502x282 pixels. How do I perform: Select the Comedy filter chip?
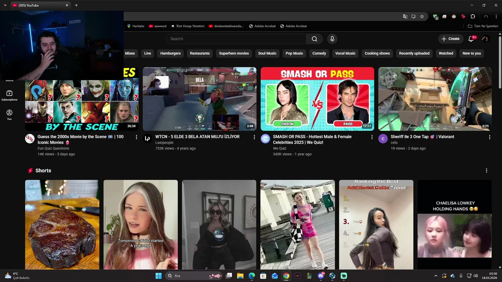click(x=319, y=53)
